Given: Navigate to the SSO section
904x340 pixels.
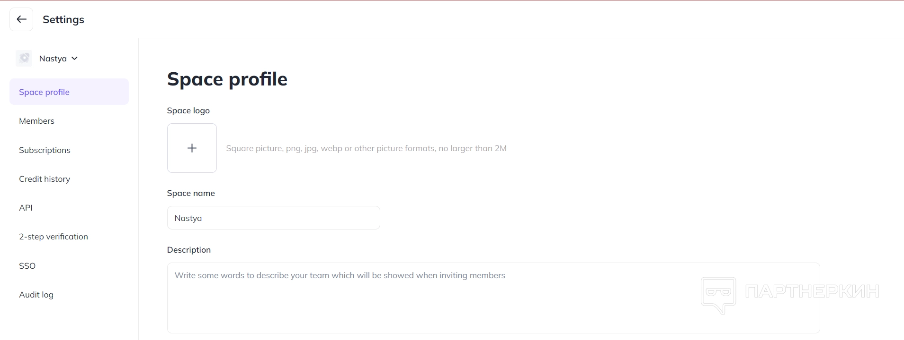Looking at the screenshot, I should [x=27, y=266].
